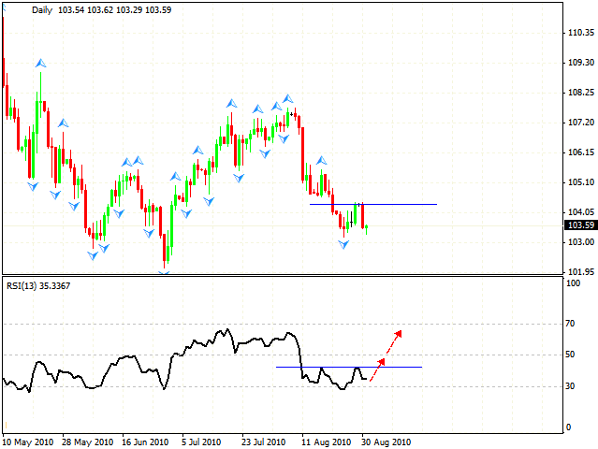
Task: Select the blue horizontal line in the RSI panel
Action: point(349,367)
